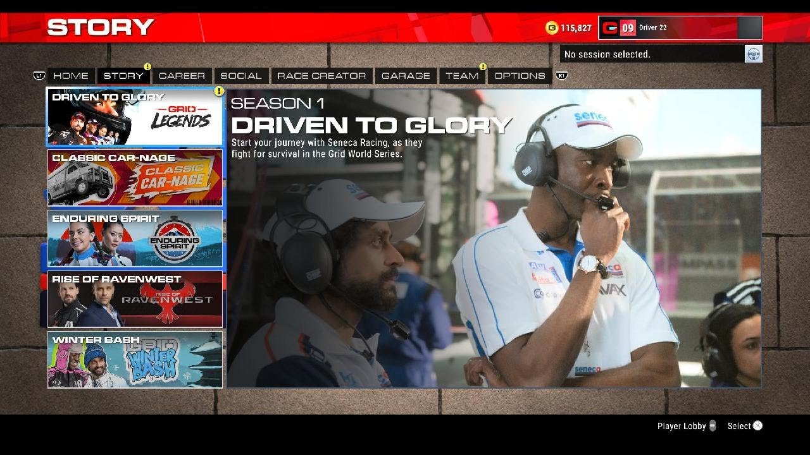
Task: Click the R1 bumper icon
Action: pyautogui.click(x=561, y=76)
